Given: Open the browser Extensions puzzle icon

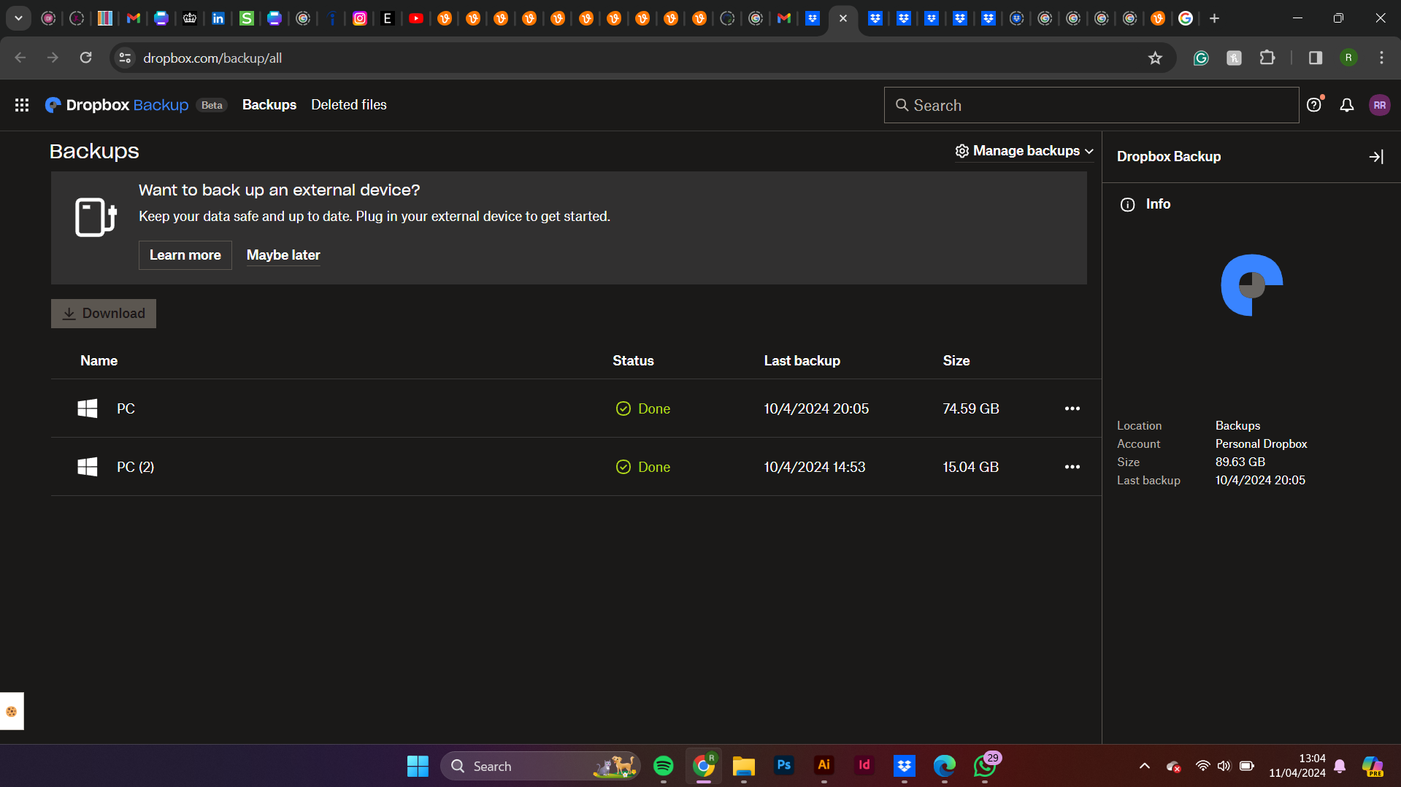Looking at the screenshot, I should click(1267, 58).
